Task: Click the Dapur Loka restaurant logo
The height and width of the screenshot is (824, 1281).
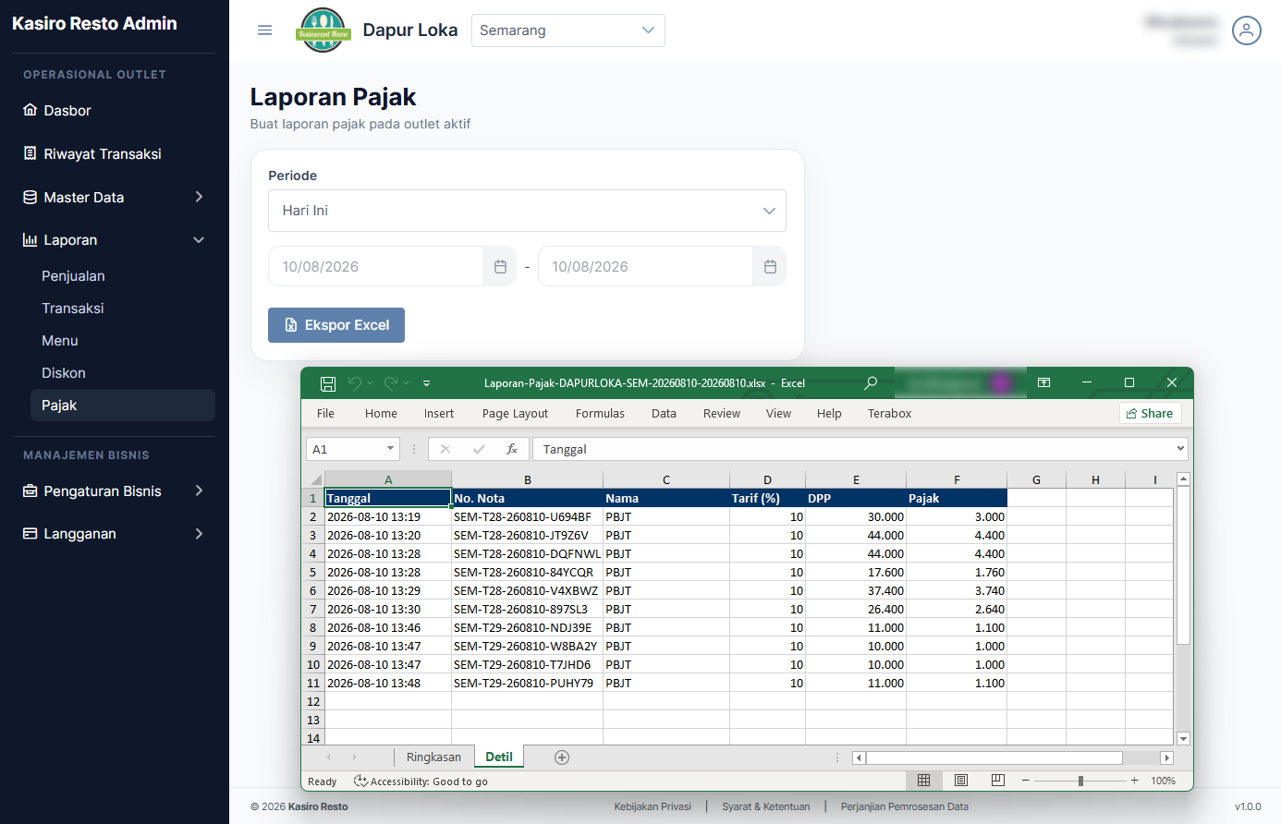Action: (x=323, y=30)
